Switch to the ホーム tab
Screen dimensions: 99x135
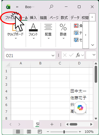23,18
